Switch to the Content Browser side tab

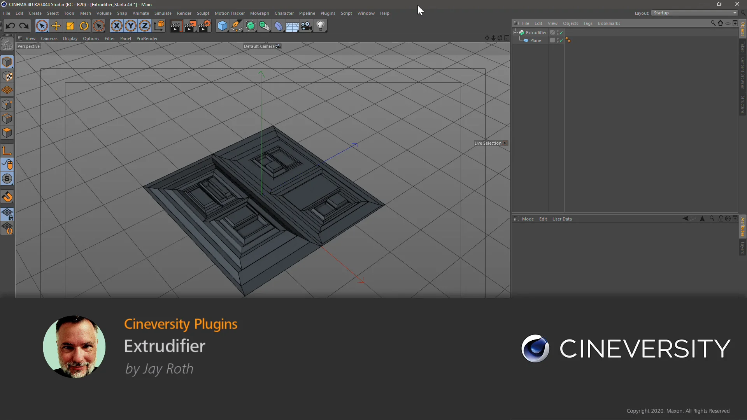pos(742,73)
